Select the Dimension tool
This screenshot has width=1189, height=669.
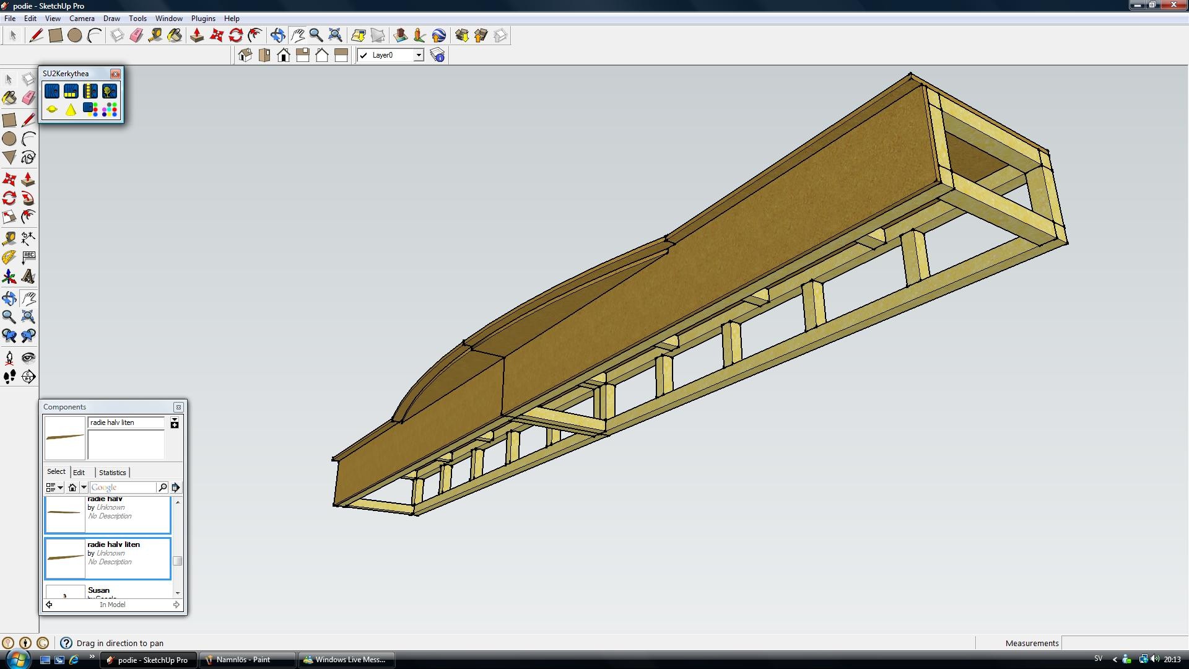[x=28, y=238]
